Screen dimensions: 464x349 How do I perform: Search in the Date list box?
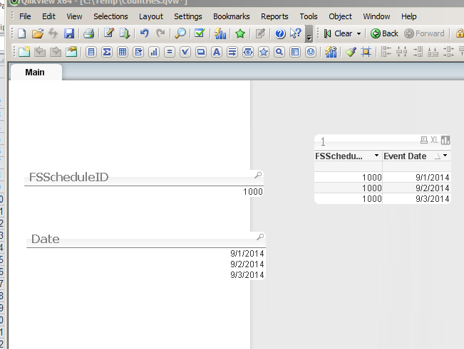click(260, 237)
